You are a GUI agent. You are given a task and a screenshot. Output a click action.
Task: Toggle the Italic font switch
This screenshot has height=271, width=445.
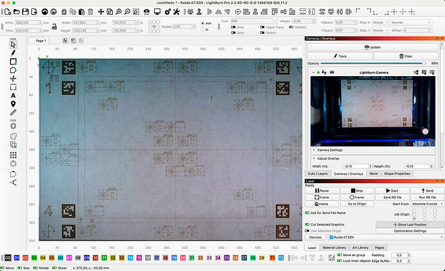(233, 33)
